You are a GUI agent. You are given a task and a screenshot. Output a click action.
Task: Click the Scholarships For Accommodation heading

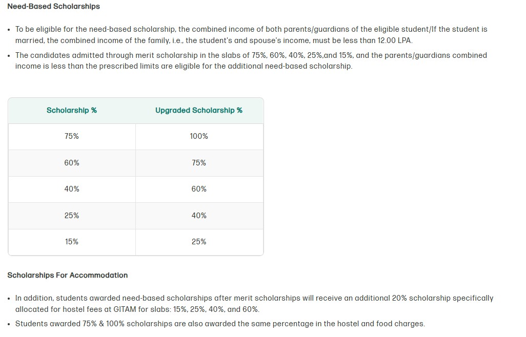[x=68, y=276]
